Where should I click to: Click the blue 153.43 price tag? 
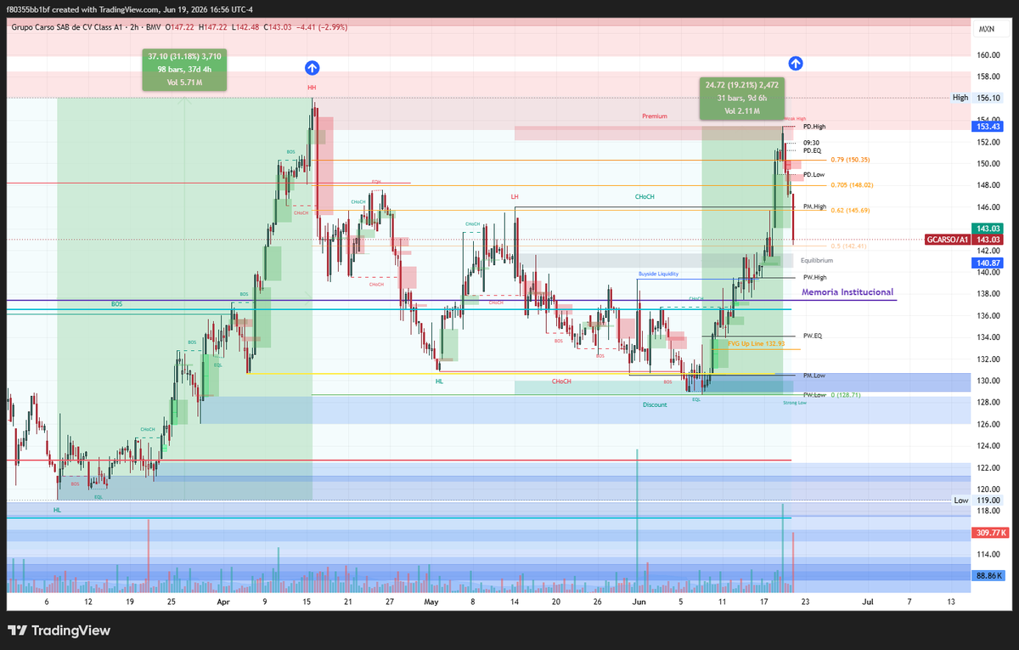(x=987, y=127)
